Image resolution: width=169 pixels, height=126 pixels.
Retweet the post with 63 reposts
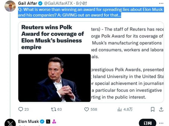tap(53, 109)
